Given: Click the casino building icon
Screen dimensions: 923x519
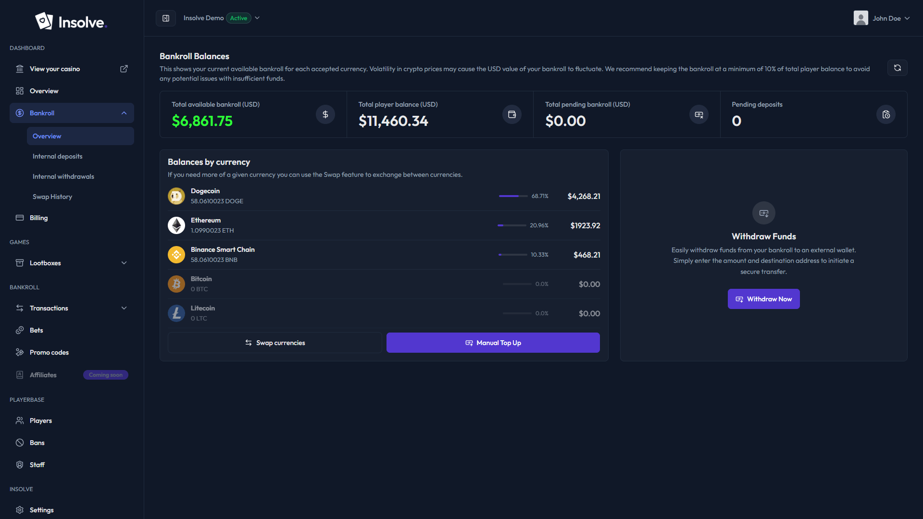Looking at the screenshot, I should (20, 69).
